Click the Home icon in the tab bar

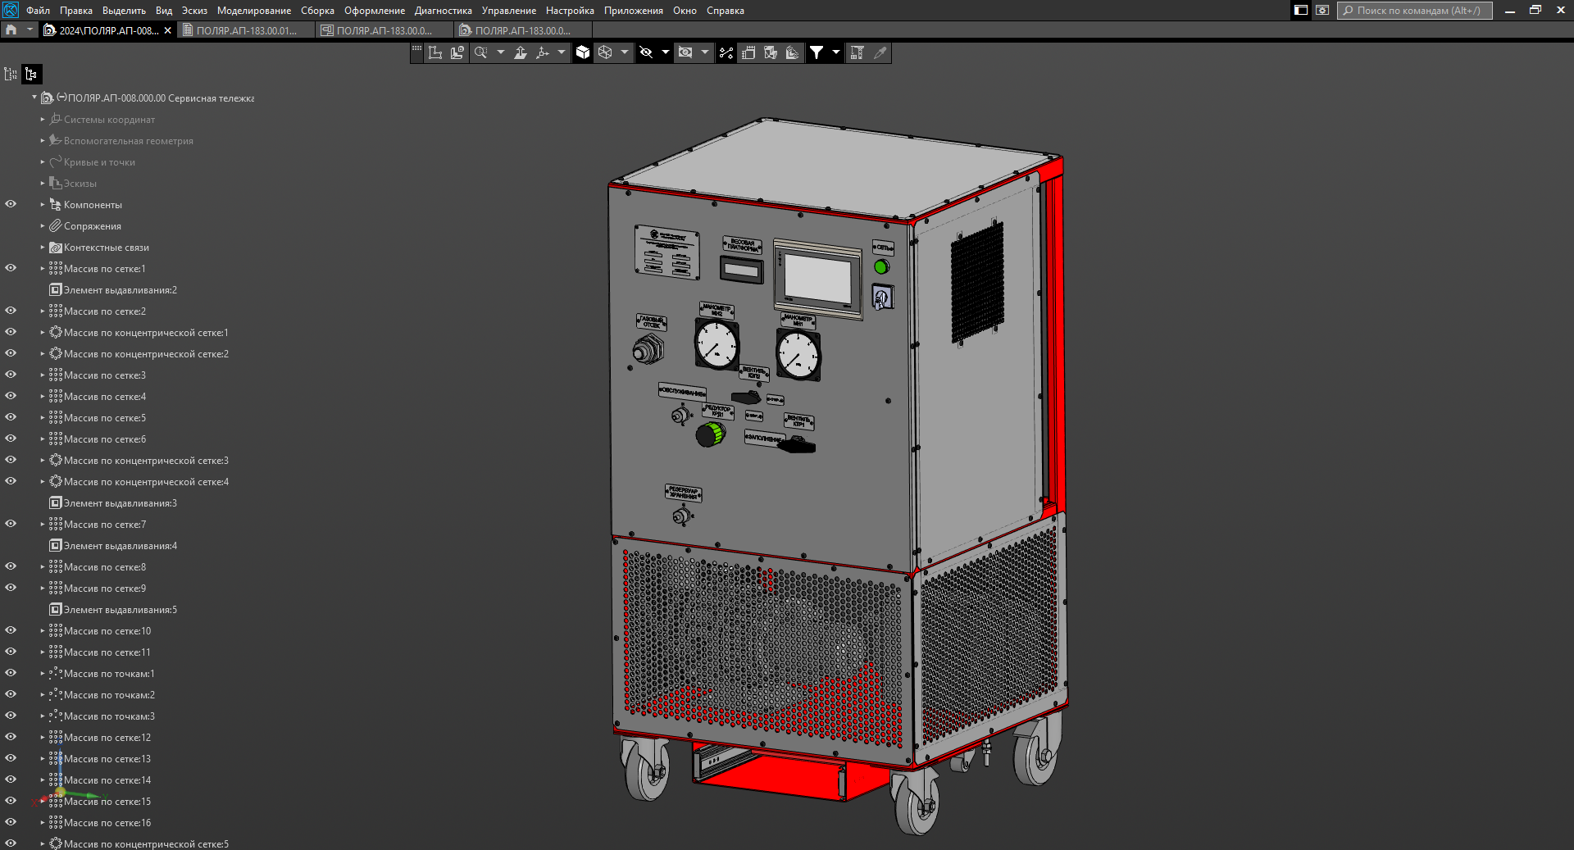[11, 30]
